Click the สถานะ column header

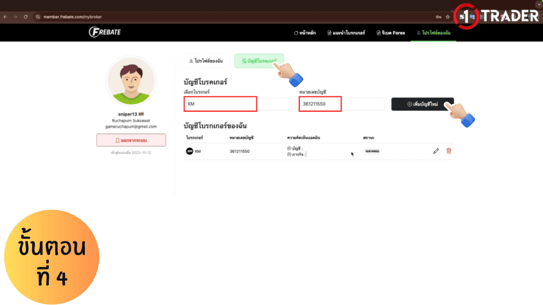(369, 138)
